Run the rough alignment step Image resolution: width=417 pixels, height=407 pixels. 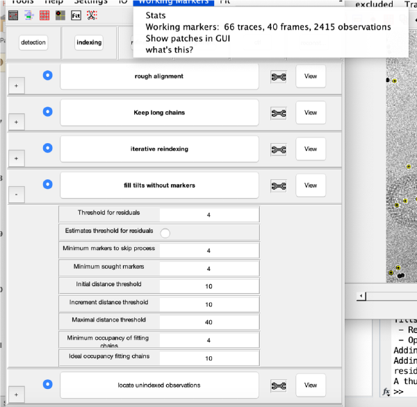[159, 76]
